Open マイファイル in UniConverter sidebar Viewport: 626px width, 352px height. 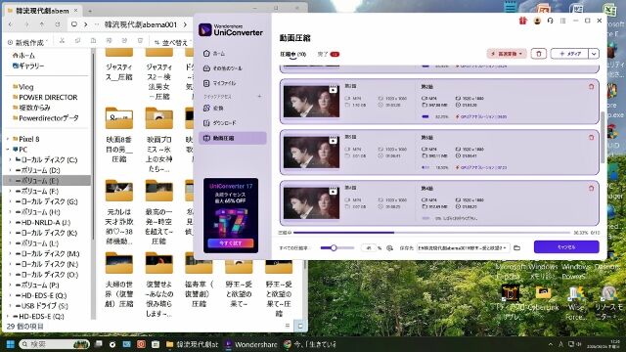[219, 83]
